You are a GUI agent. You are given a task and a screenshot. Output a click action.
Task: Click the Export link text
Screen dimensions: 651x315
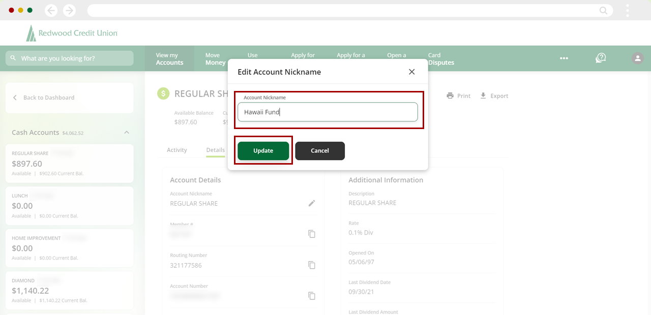pyautogui.click(x=499, y=96)
